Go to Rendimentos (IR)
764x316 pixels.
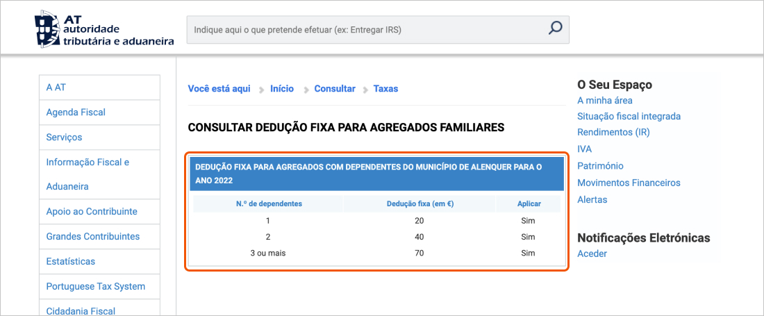tap(613, 132)
